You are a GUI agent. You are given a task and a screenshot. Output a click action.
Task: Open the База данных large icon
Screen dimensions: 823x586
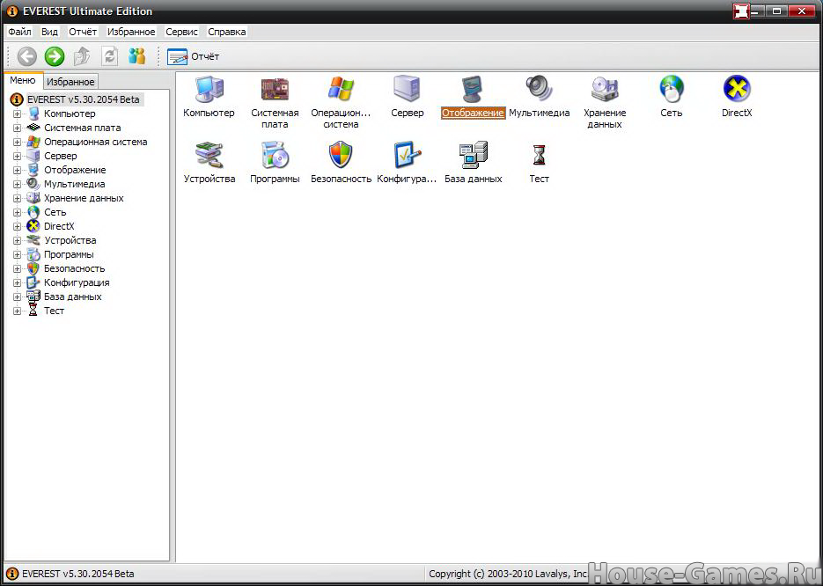point(473,155)
